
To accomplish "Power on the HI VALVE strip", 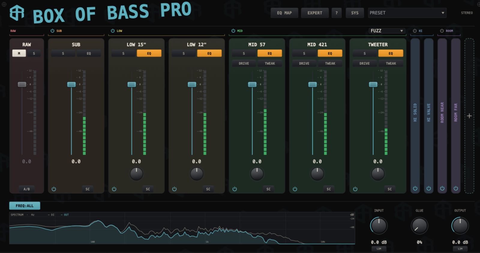I will [429, 188].
